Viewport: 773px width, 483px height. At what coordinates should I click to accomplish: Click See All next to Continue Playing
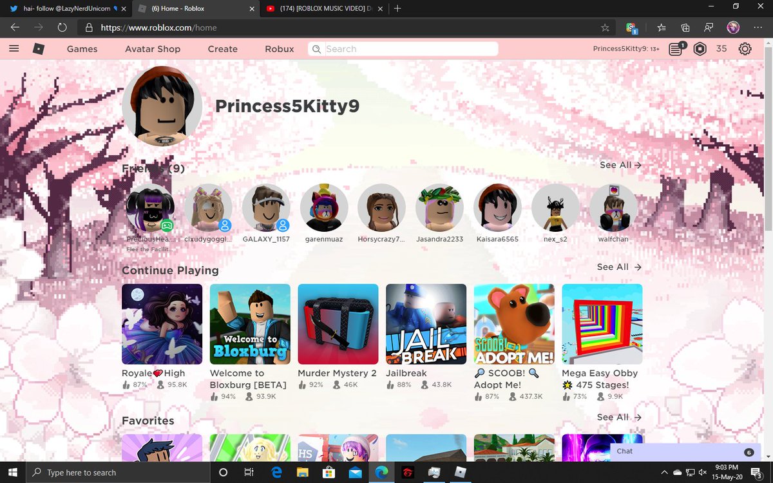pyautogui.click(x=619, y=267)
